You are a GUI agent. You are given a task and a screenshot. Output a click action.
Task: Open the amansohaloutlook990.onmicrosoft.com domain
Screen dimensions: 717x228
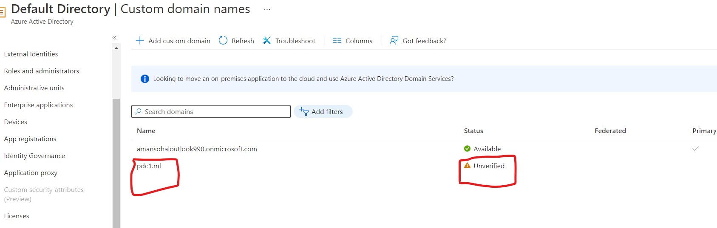click(x=197, y=149)
